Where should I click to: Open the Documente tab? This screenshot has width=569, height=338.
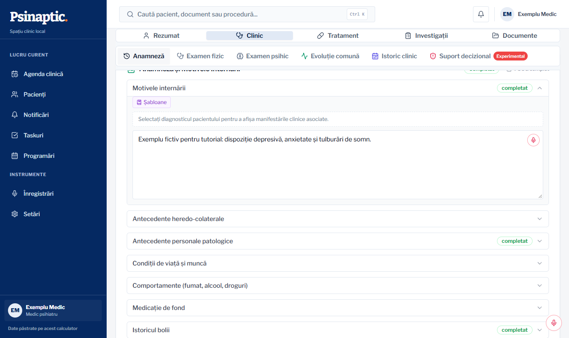[x=514, y=36]
